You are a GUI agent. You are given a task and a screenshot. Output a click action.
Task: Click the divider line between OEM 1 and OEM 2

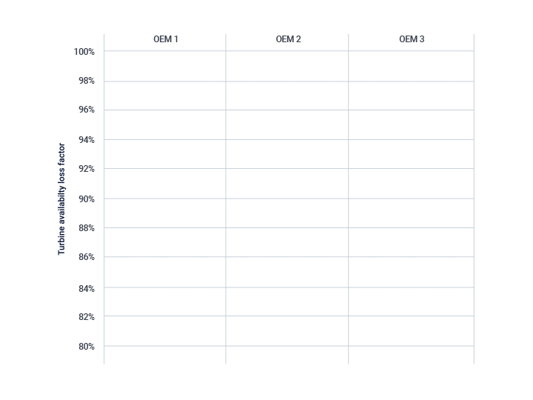tap(226, 199)
